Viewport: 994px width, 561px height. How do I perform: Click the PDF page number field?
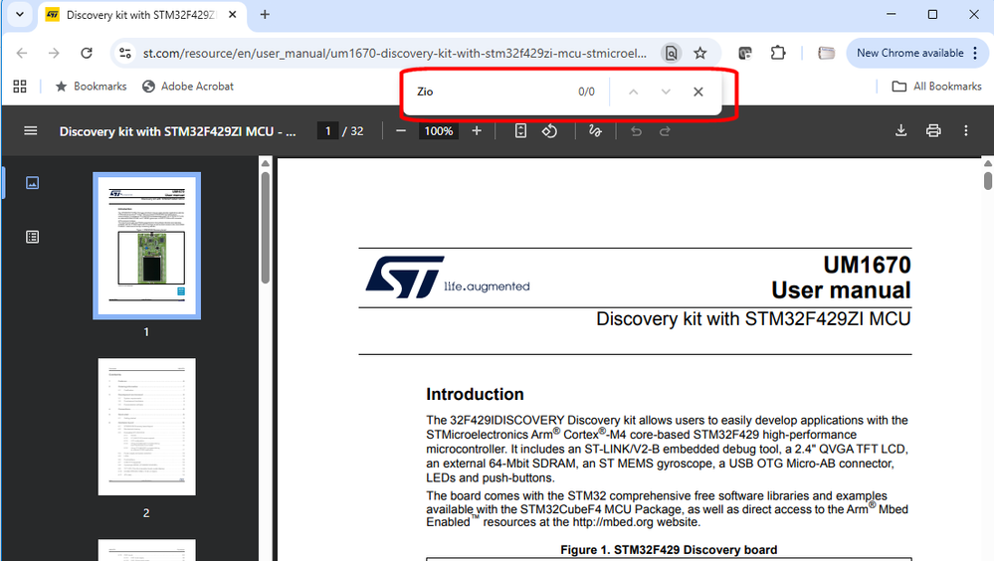(327, 131)
